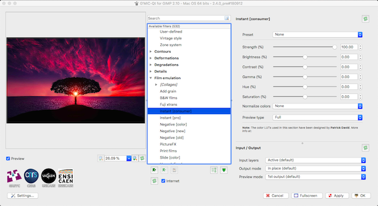Click the Strength (%) slider handle
The image size is (378, 206).
click(335, 47)
